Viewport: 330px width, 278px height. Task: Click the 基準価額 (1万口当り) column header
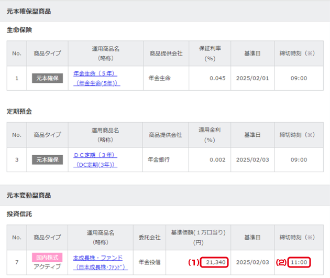197,237
